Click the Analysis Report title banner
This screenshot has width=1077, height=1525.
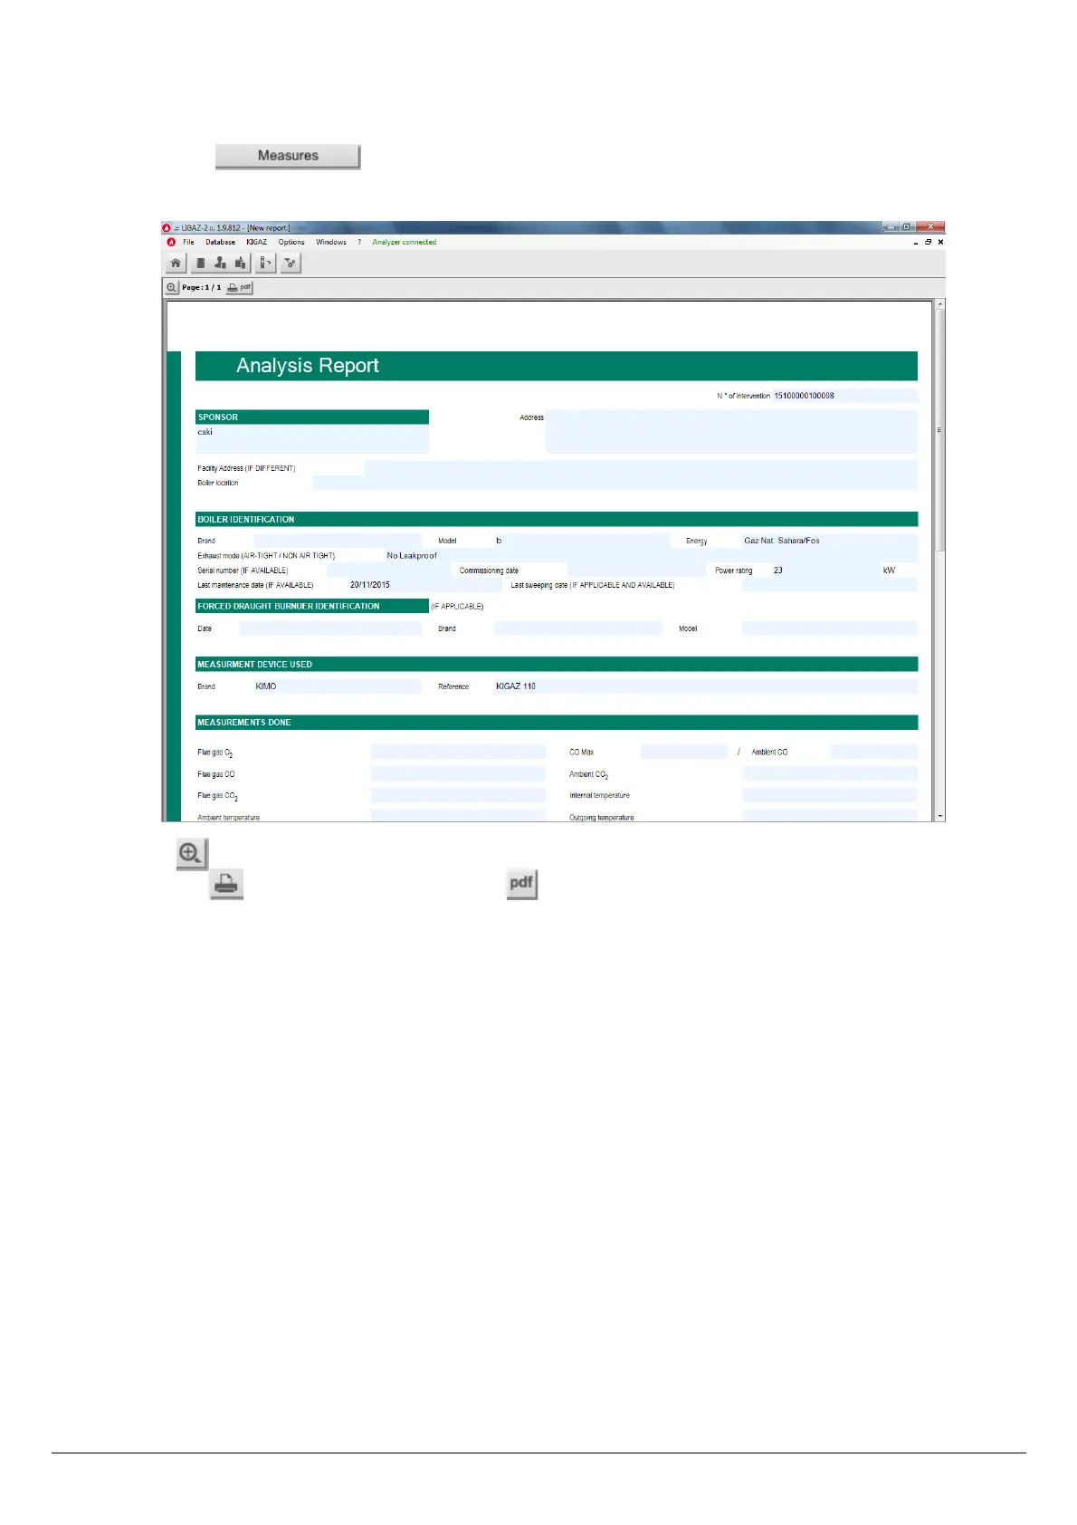[556, 366]
